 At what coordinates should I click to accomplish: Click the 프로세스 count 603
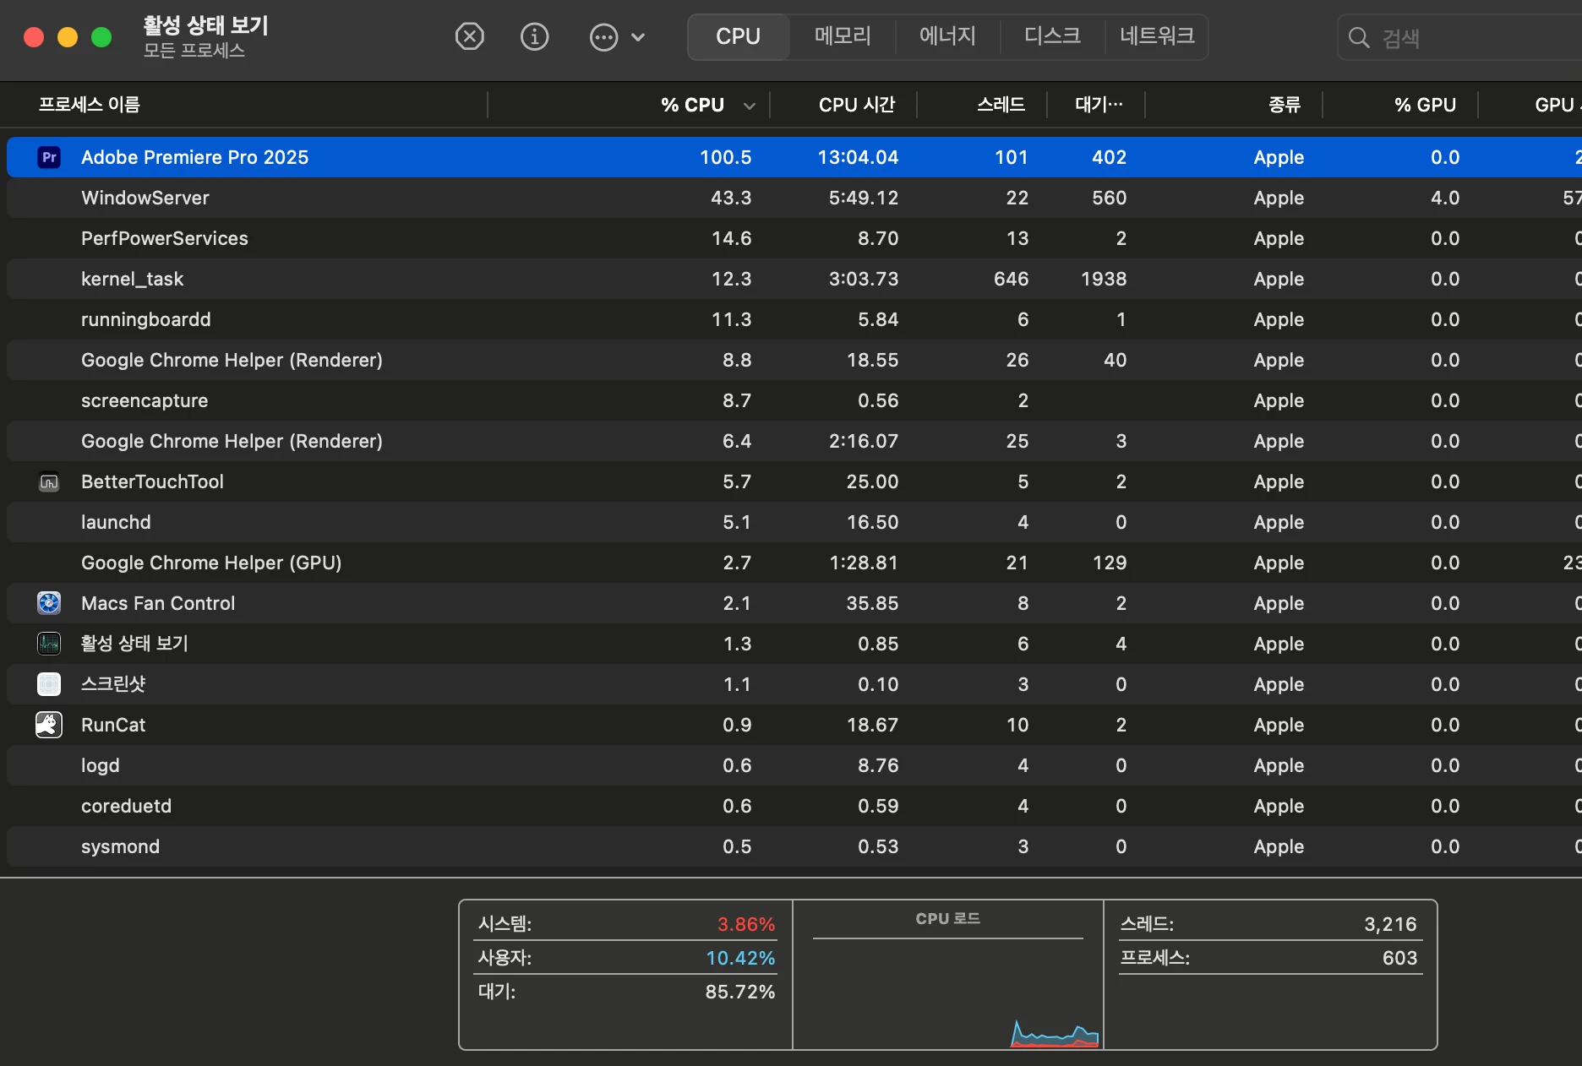pyautogui.click(x=1400, y=958)
